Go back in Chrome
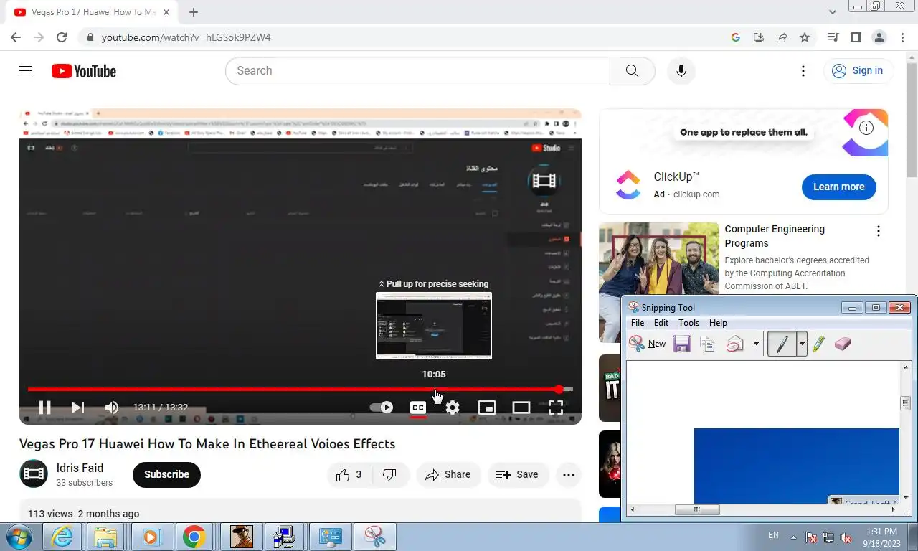918x551 pixels. [16, 37]
